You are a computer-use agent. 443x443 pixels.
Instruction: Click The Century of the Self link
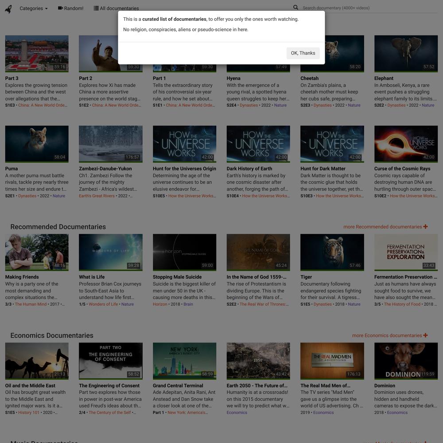click(109, 412)
